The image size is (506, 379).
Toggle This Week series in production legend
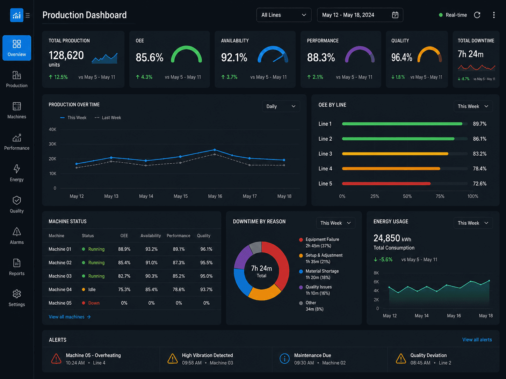(73, 118)
